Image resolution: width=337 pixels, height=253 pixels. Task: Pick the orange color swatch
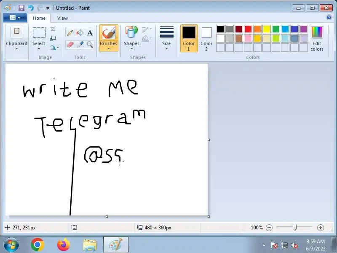point(257,29)
